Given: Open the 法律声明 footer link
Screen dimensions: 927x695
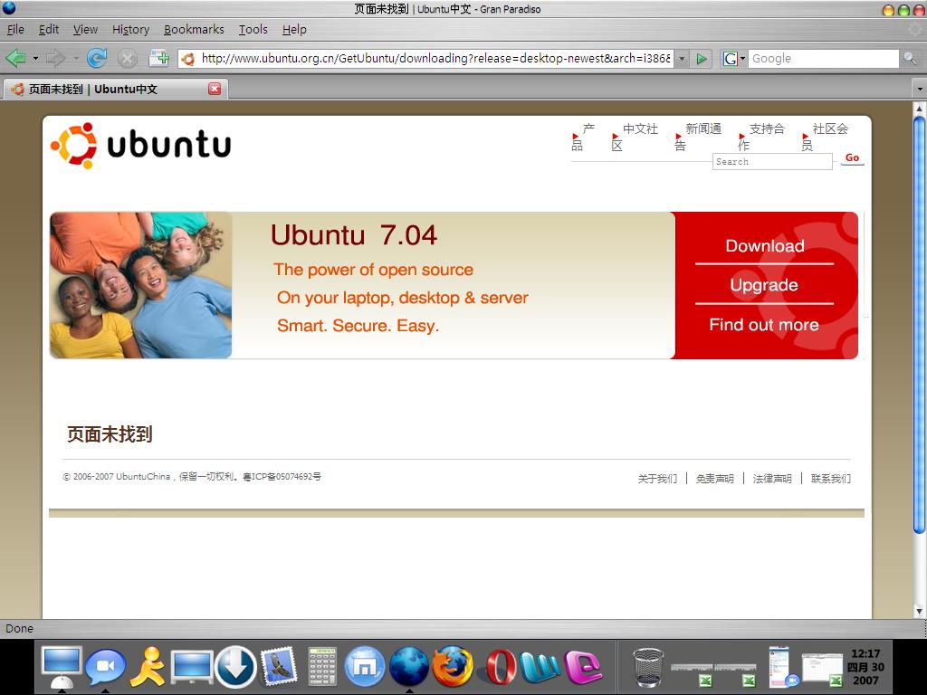Looking at the screenshot, I should pyautogui.click(x=772, y=478).
